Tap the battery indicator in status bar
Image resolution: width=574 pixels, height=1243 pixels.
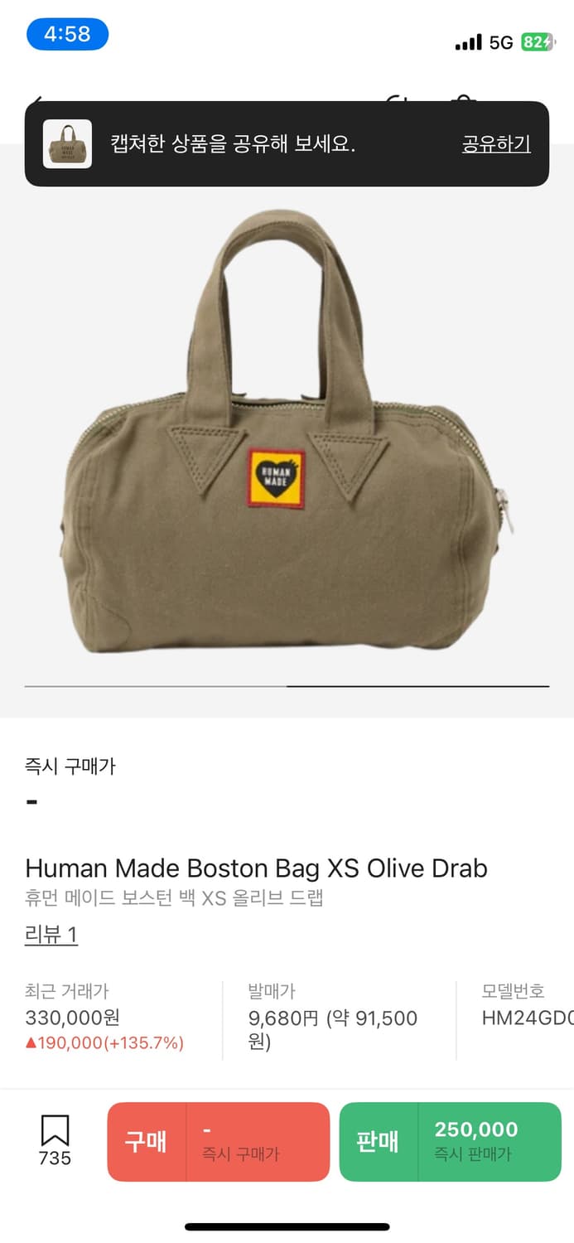(538, 42)
